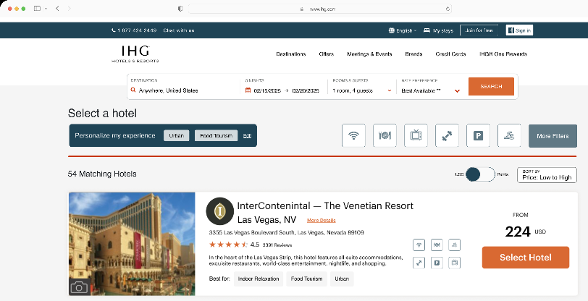Open the Credit Cards menu

pyautogui.click(x=450, y=54)
